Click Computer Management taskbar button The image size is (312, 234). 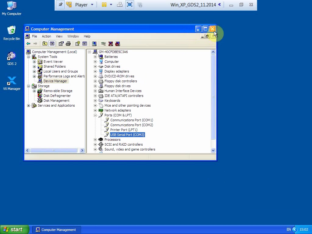[56, 230]
